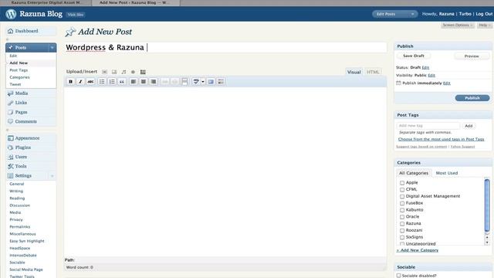Image resolution: width=494 pixels, height=278 pixels.
Task: Click the Log Out link
Action: point(484,14)
